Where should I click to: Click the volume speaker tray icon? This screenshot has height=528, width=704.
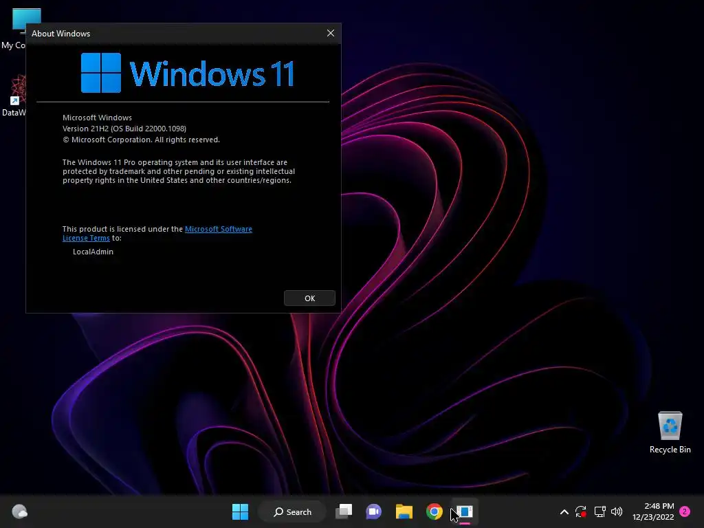click(x=617, y=511)
